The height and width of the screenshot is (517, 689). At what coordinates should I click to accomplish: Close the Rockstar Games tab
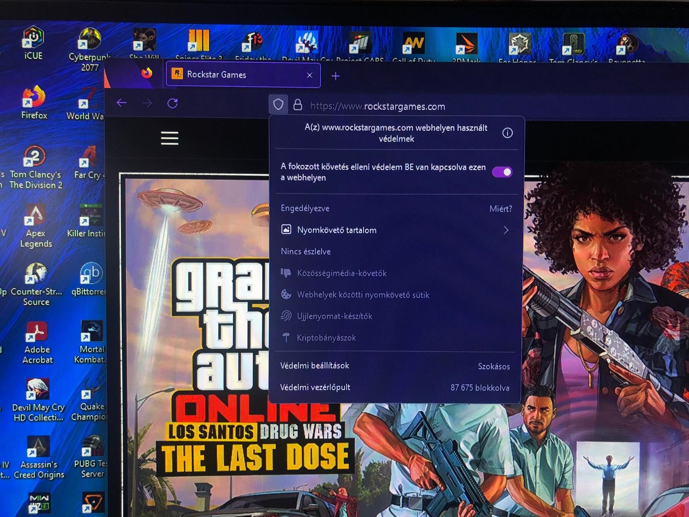tap(310, 75)
